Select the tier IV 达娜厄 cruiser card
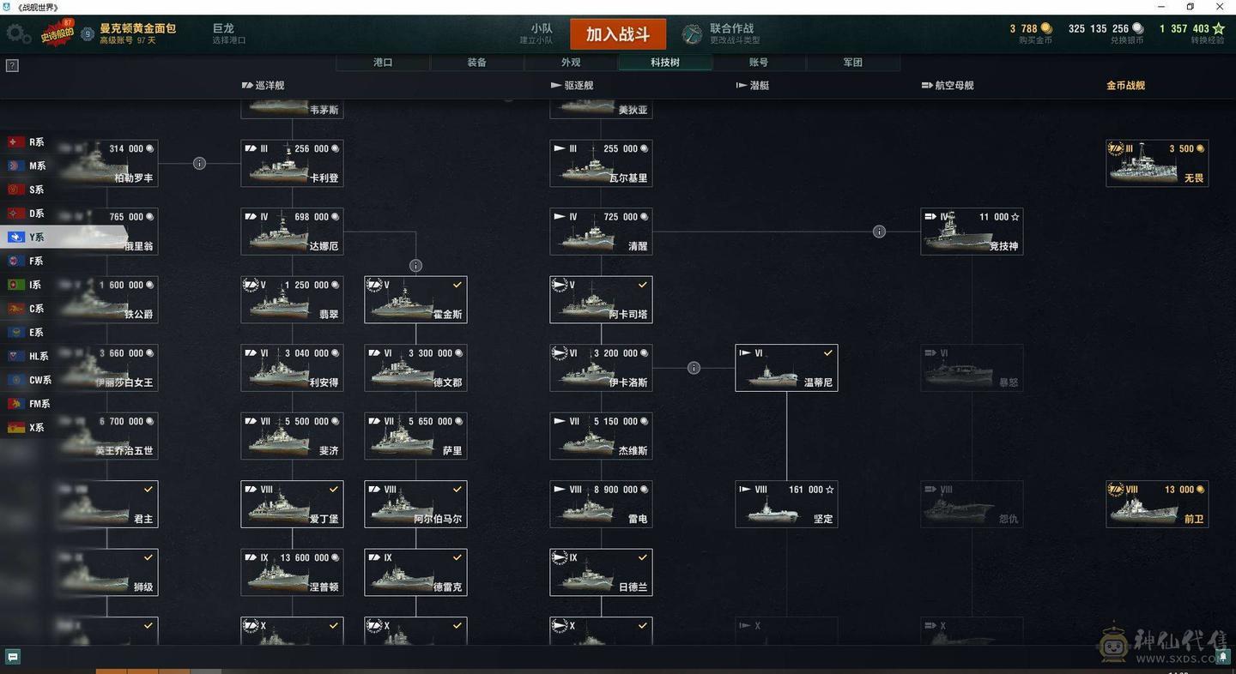 292,232
